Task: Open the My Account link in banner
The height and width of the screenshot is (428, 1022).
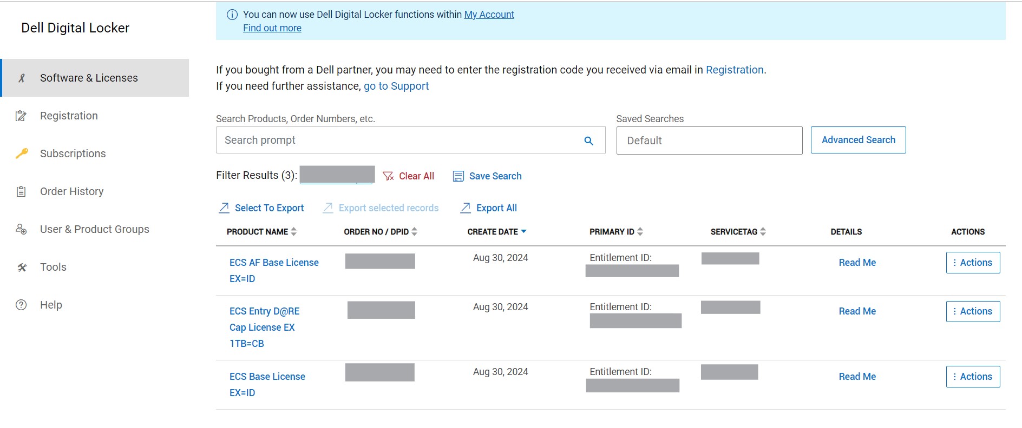Action: (489, 15)
